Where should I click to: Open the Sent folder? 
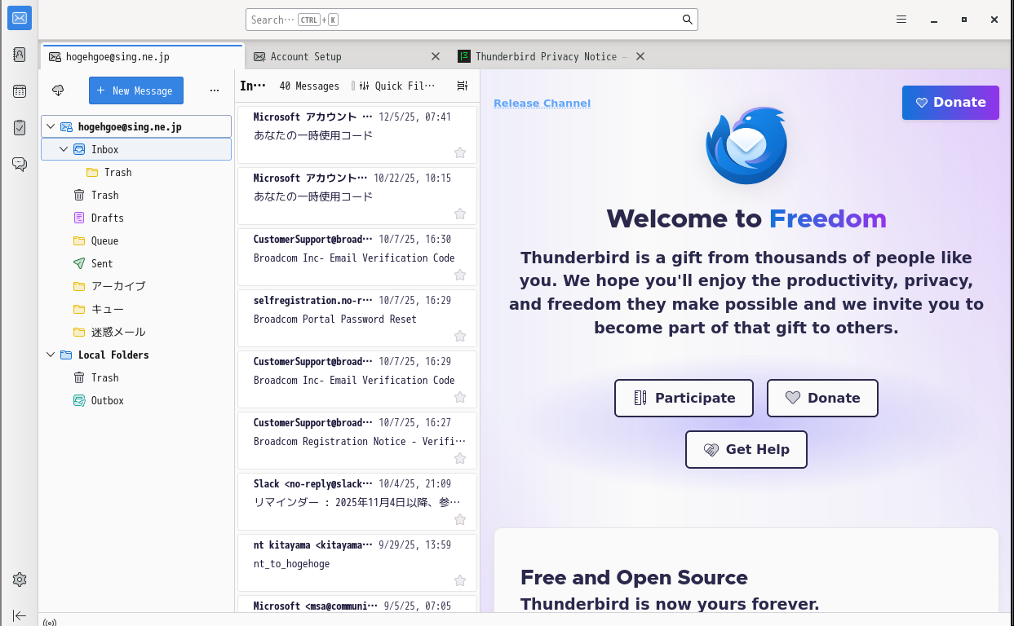click(136, 263)
